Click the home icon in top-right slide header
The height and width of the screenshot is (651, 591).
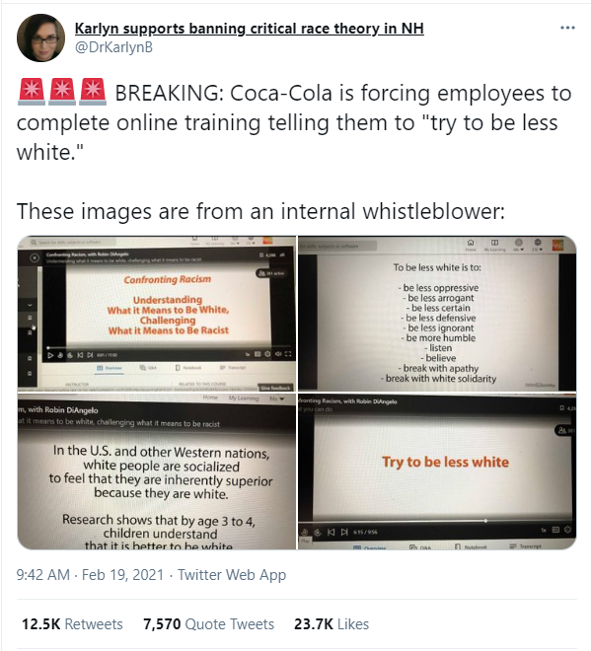pyautogui.click(x=471, y=243)
